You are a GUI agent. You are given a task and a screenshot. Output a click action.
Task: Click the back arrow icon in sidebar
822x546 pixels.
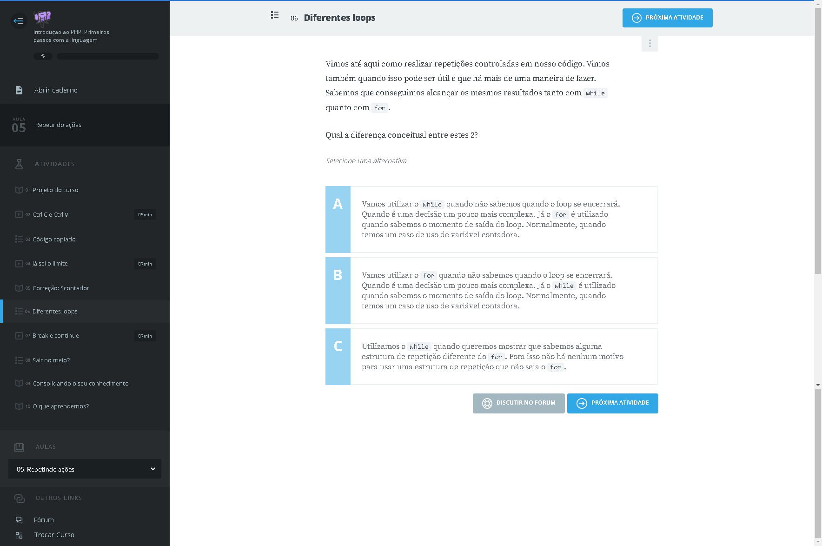point(19,20)
